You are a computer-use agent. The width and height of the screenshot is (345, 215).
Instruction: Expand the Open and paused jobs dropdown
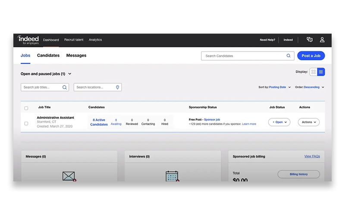[x=70, y=74]
